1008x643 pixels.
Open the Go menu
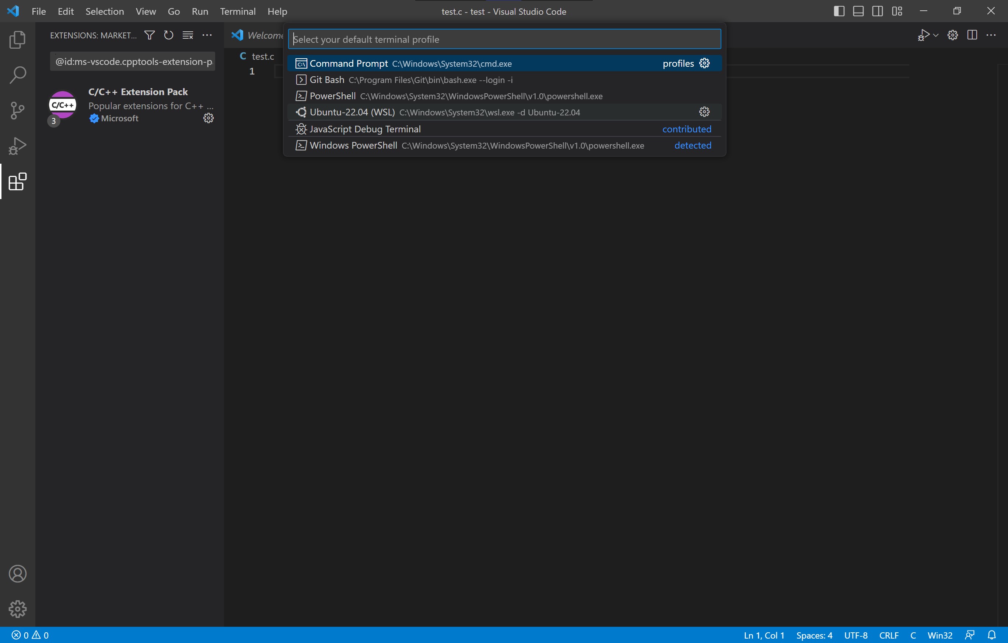click(174, 11)
